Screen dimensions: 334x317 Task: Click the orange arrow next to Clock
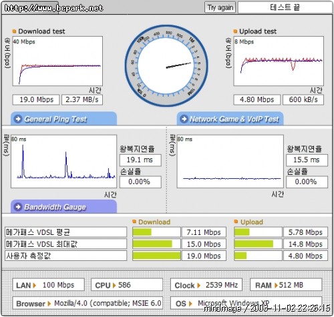pos(198,285)
